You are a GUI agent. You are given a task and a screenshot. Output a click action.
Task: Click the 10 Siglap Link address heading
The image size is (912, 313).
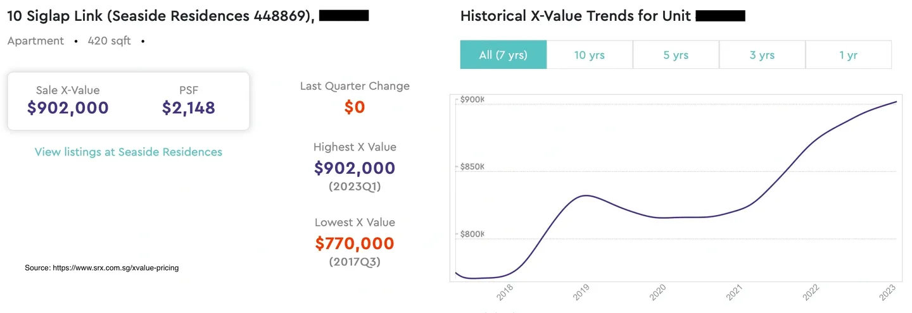(160, 16)
